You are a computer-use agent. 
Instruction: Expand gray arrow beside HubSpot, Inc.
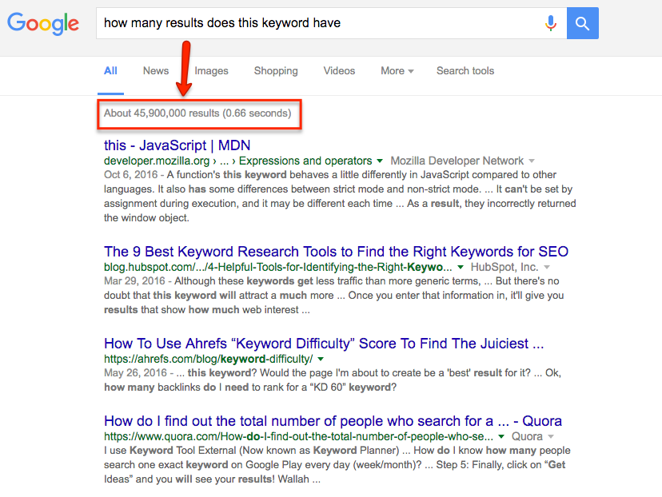pyautogui.click(x=547, y=267)
